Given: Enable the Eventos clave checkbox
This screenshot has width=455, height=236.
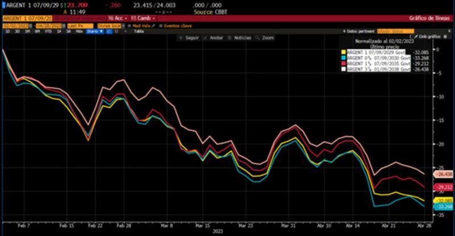Looking at the screenshot, I should point(160,26).
